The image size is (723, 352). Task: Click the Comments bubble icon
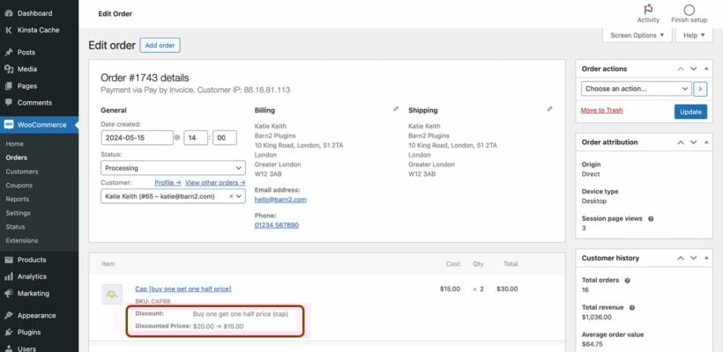click(x=8, y=103)
